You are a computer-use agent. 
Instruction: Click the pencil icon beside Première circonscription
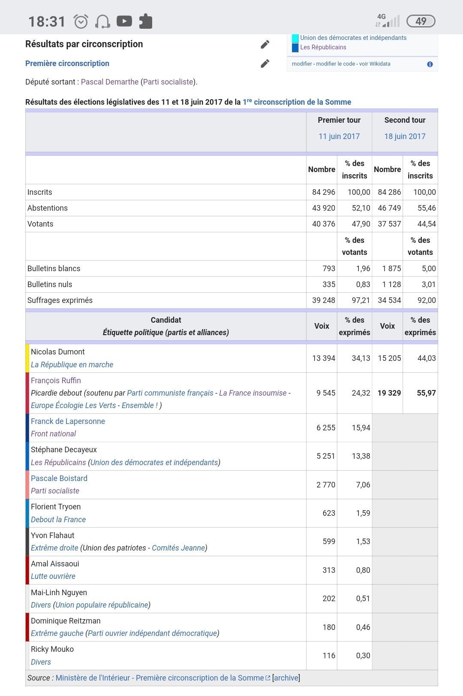tap(265, 64)
